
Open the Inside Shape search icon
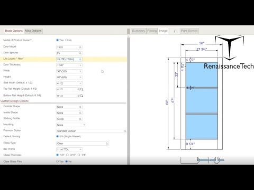coord(80,113)
